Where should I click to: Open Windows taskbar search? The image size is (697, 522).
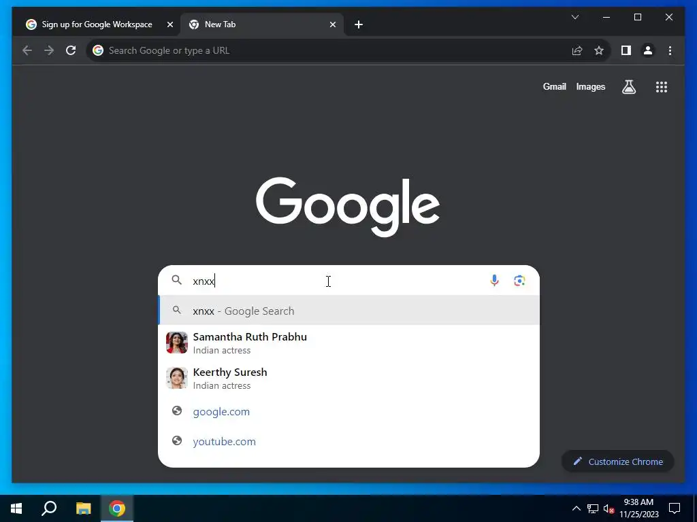[x=49, y=508]
